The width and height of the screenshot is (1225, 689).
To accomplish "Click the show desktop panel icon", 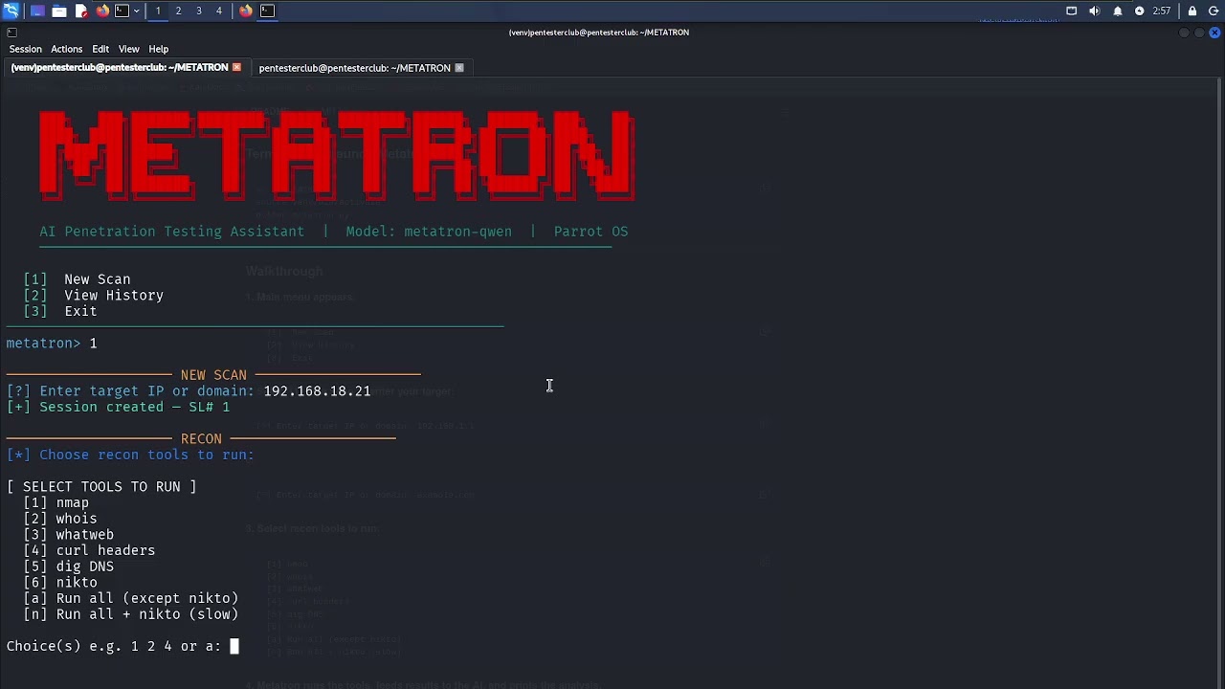I will tap(37, 11).
